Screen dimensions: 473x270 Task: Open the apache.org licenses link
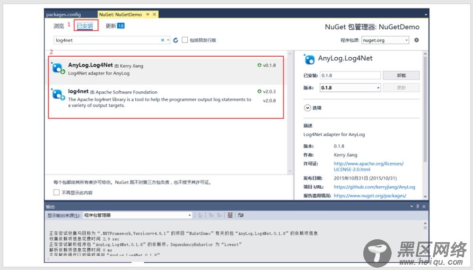[x=368, y=166]
